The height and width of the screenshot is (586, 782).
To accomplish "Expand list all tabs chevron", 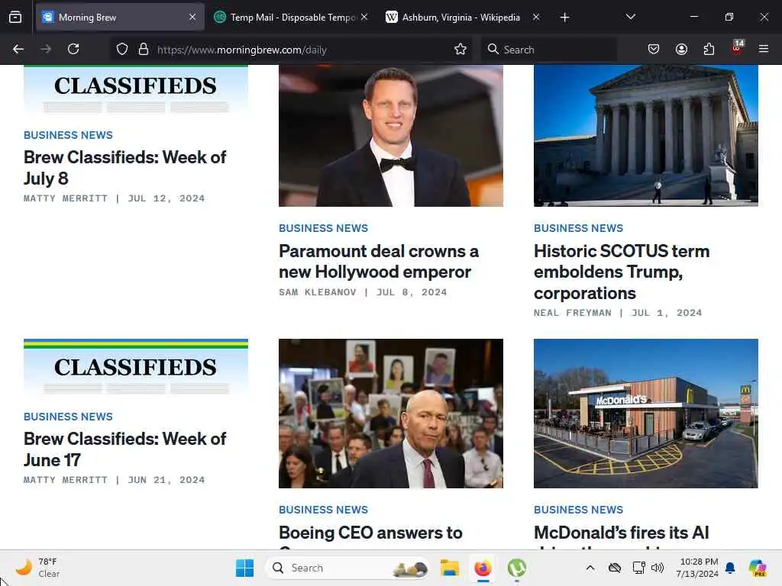I will pos(630,17).
